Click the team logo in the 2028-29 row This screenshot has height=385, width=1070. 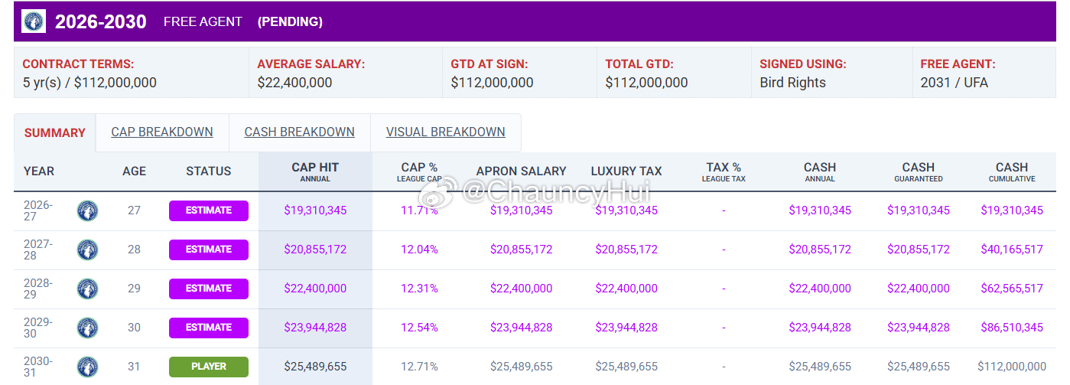[x=88, y=289]
